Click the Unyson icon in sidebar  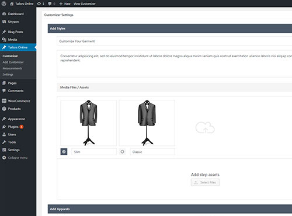4,22
